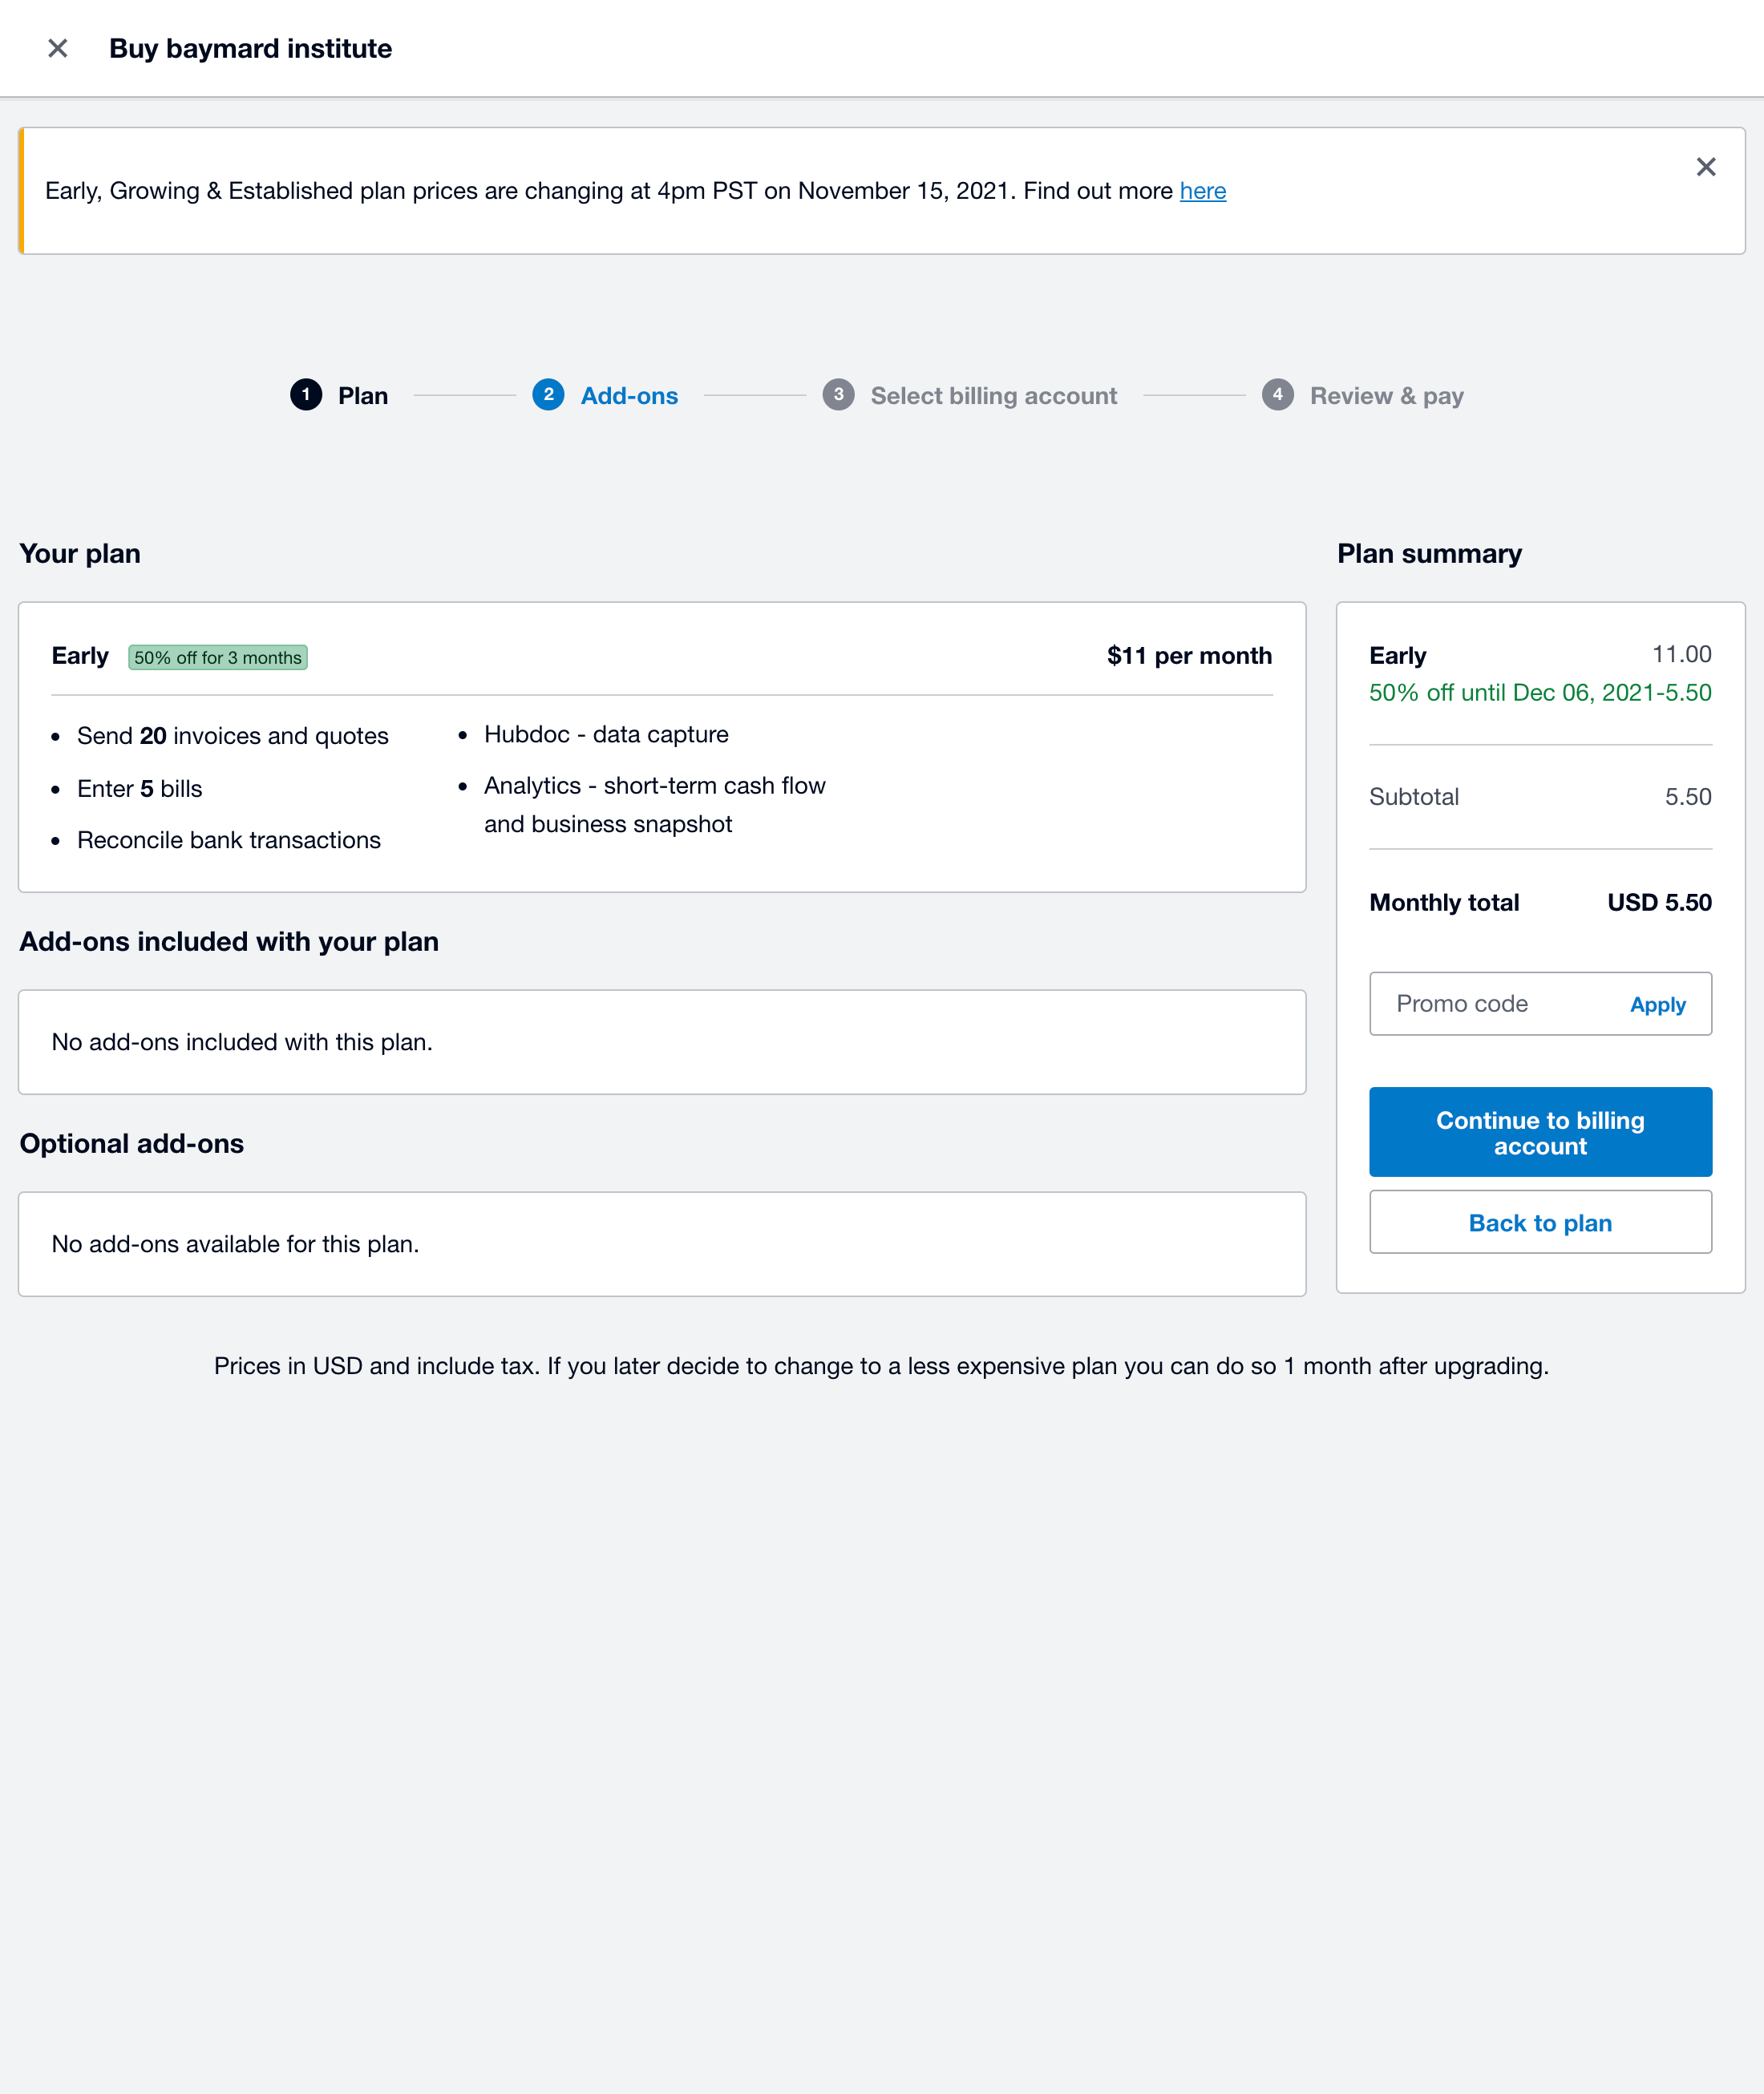Open the Select billing account step
The height and width of the screenshot is (2094, 1764).
click(994, 395)
